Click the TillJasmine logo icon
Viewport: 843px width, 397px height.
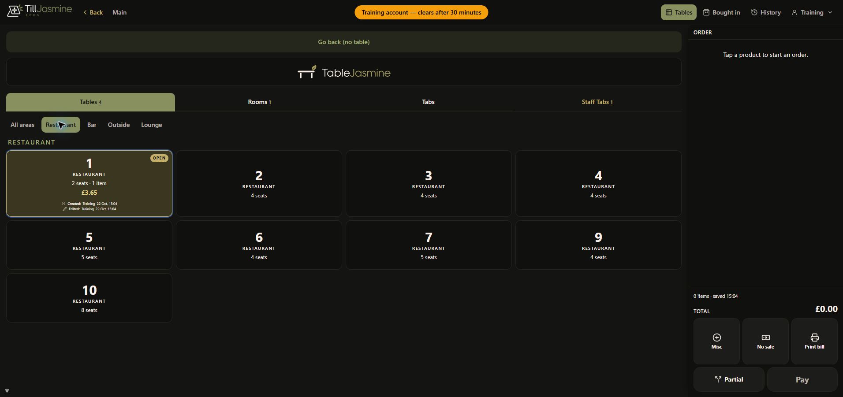(15, 11)
